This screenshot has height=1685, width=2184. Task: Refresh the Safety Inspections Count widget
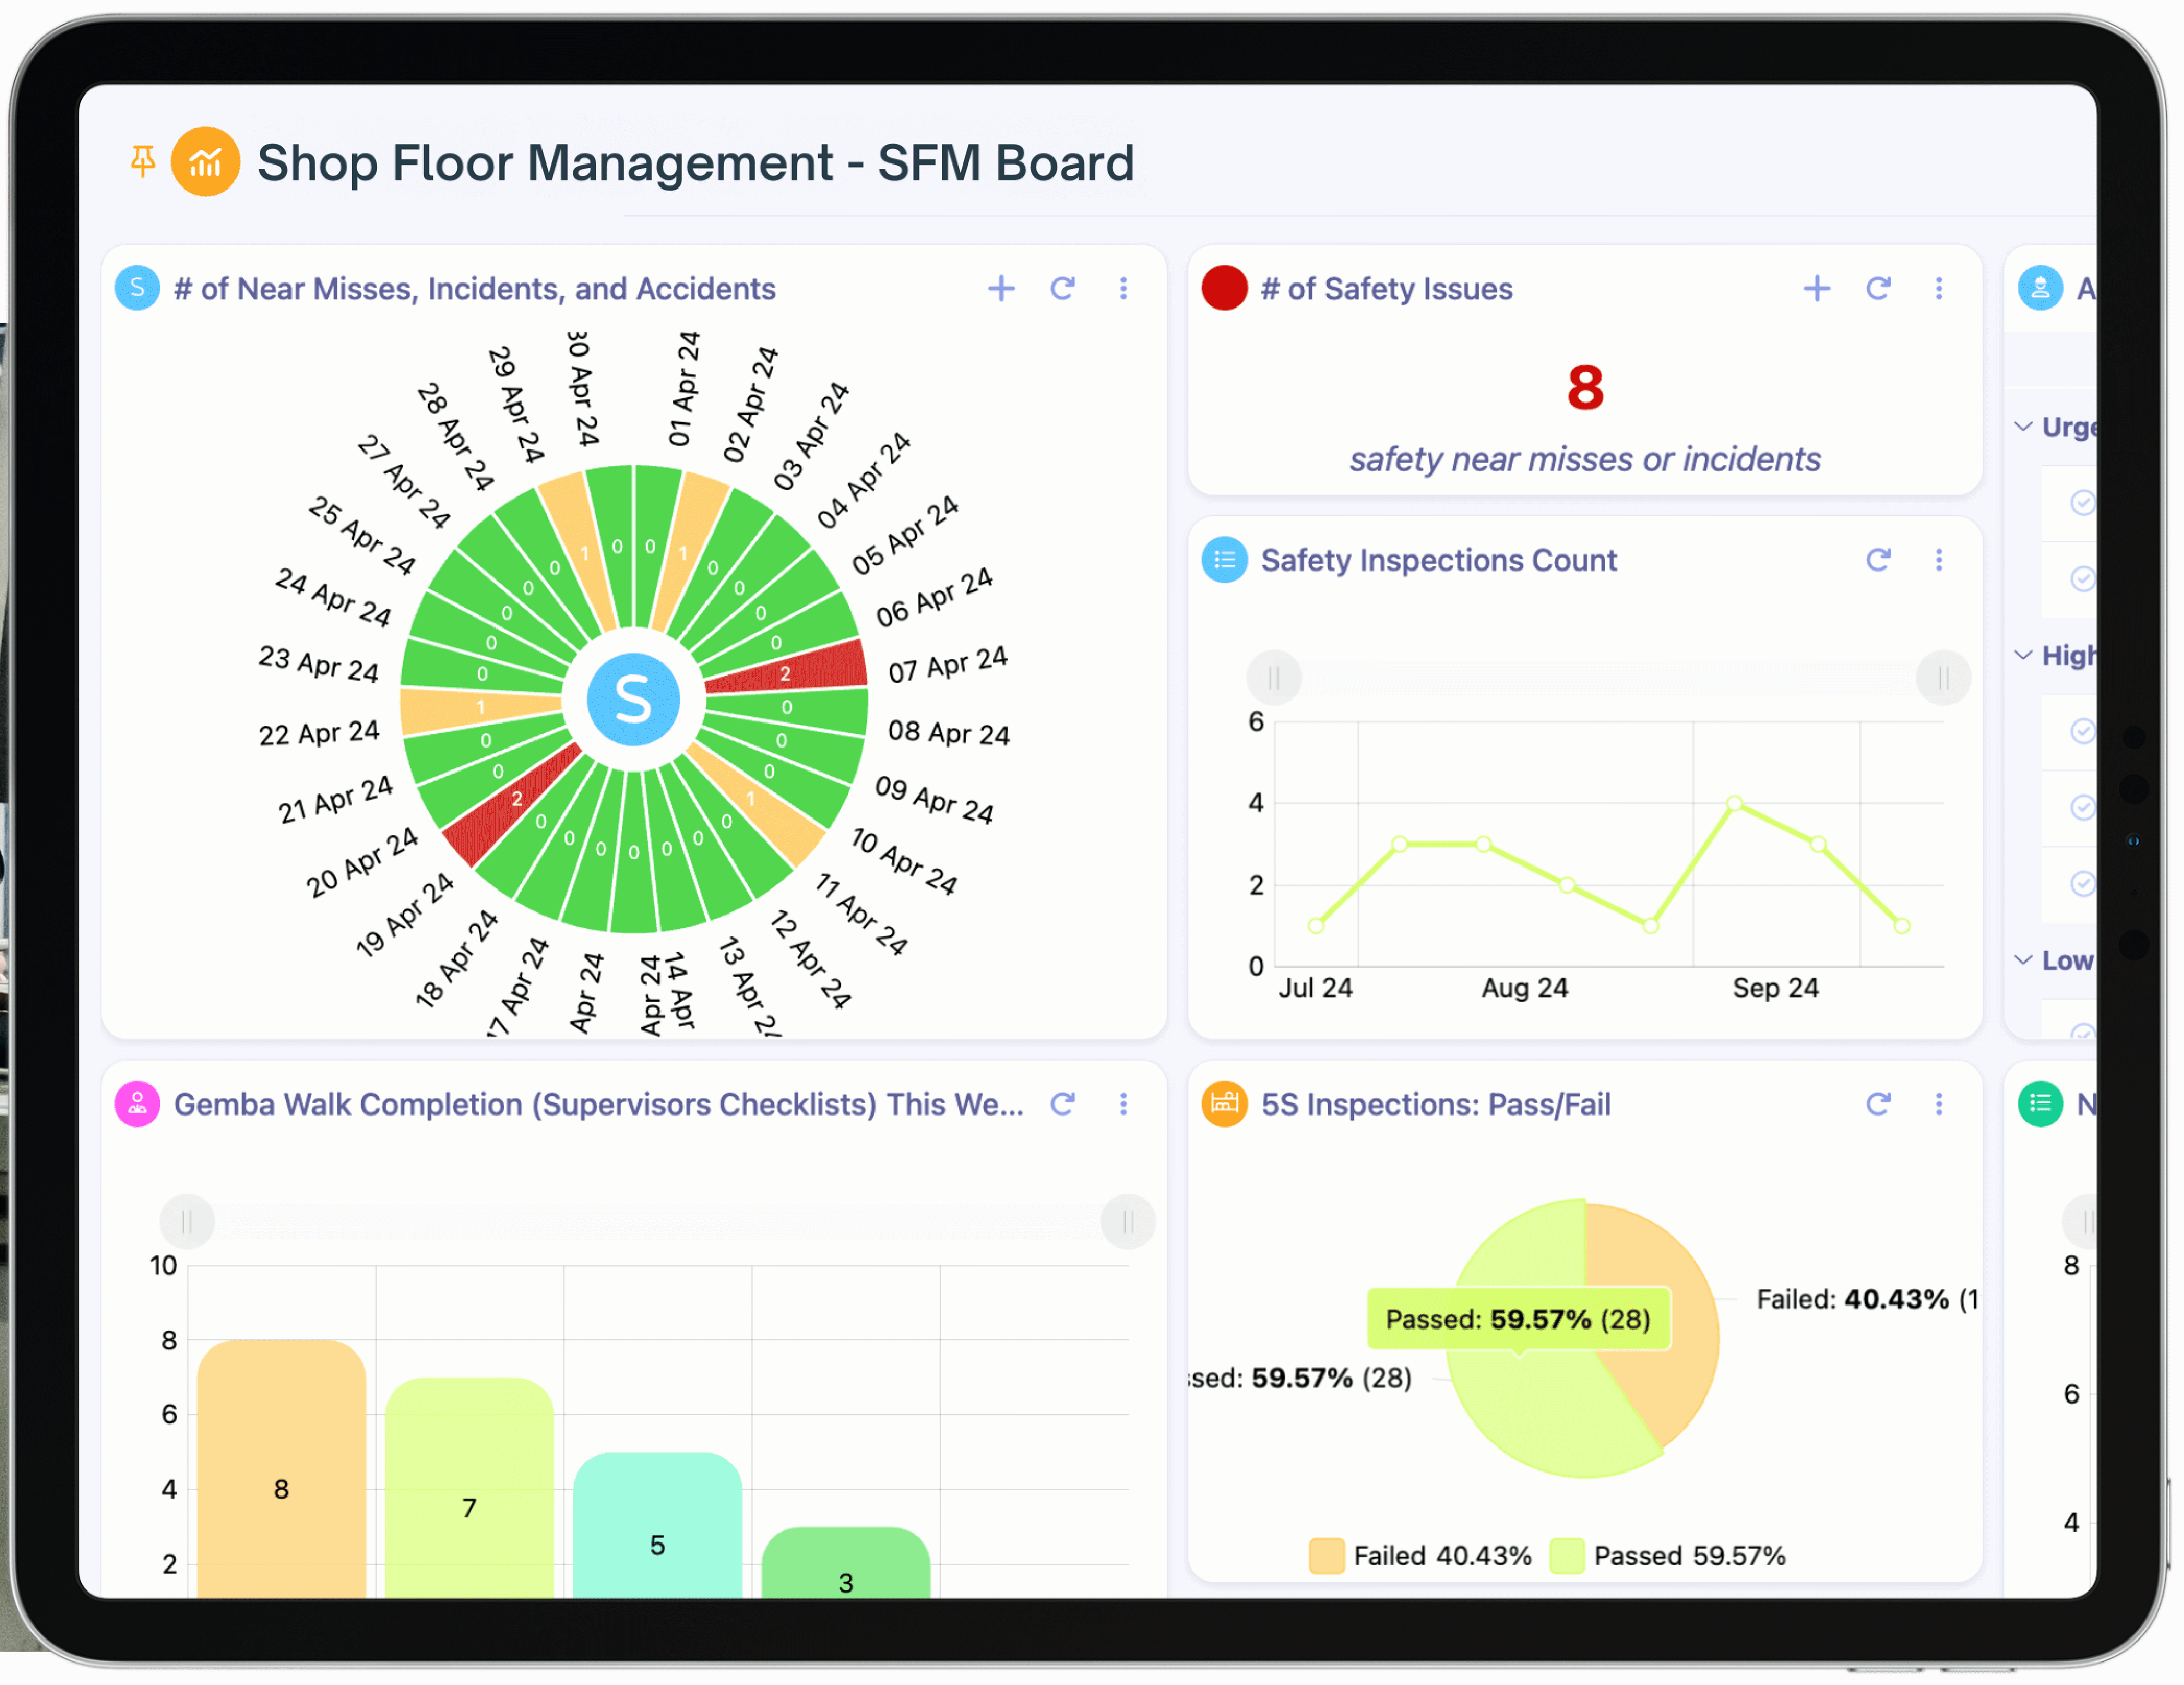click(1879, 560)
